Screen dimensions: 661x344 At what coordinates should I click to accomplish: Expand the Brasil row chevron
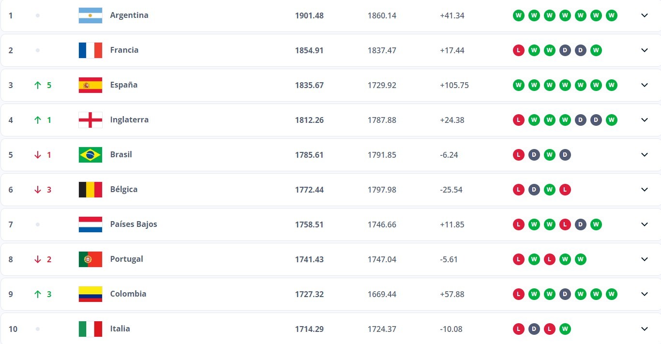pyautogui.click(x=644, y=155)
